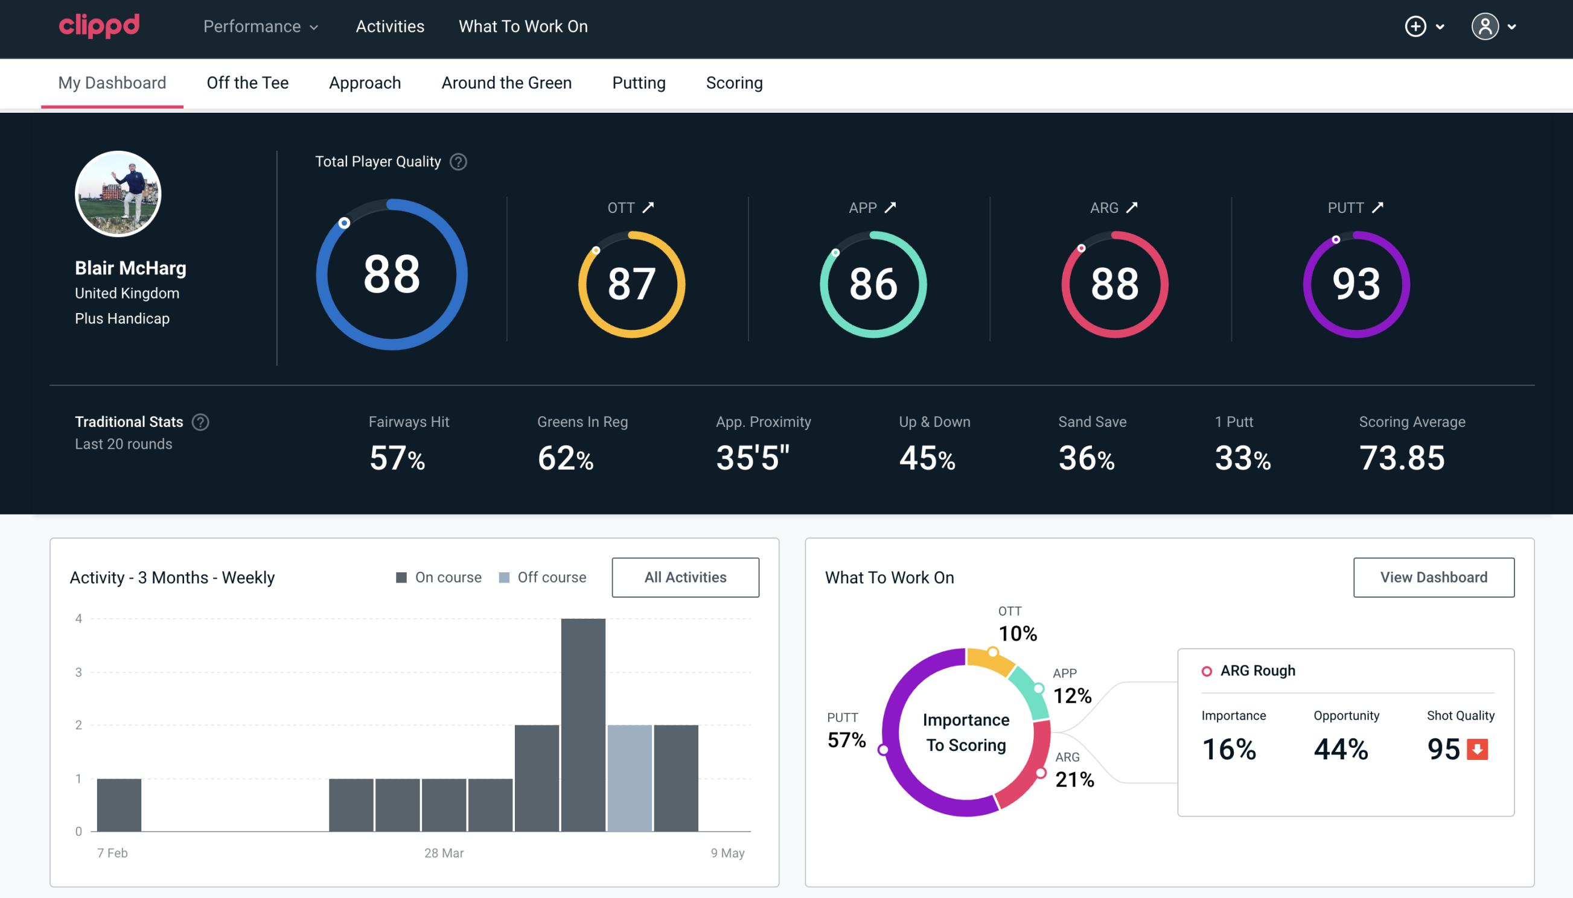Screen dimensions: 1573x898
Task: Click the PUTT upward trend arrow icon
Action: pos(1379,207)
